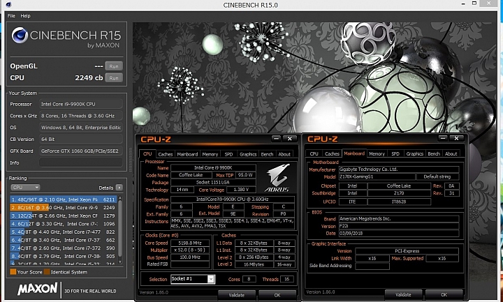Open Memory tab in left CPU-Z window

[x=210, y=154]
